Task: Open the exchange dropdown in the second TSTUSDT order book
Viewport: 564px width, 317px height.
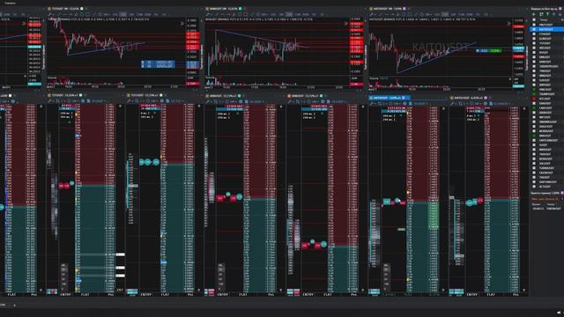Action: (x=177, y=101)
